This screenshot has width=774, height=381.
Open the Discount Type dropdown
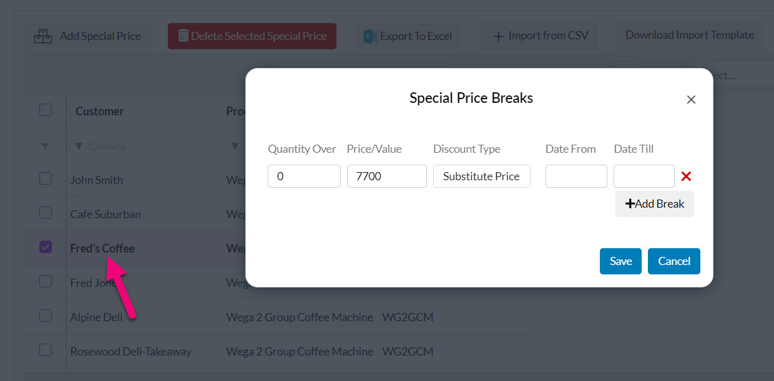pyautogui.click(x=481, y=176)
